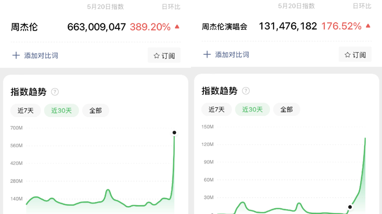Viewport: 382px width, 214px height.
Task: Click red up arrow beside 389.20%
Action: point(177,27)
